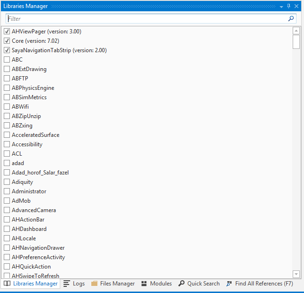Check the AdMob library checkbox
Screen dimensions: 304x293
(7, 201)
